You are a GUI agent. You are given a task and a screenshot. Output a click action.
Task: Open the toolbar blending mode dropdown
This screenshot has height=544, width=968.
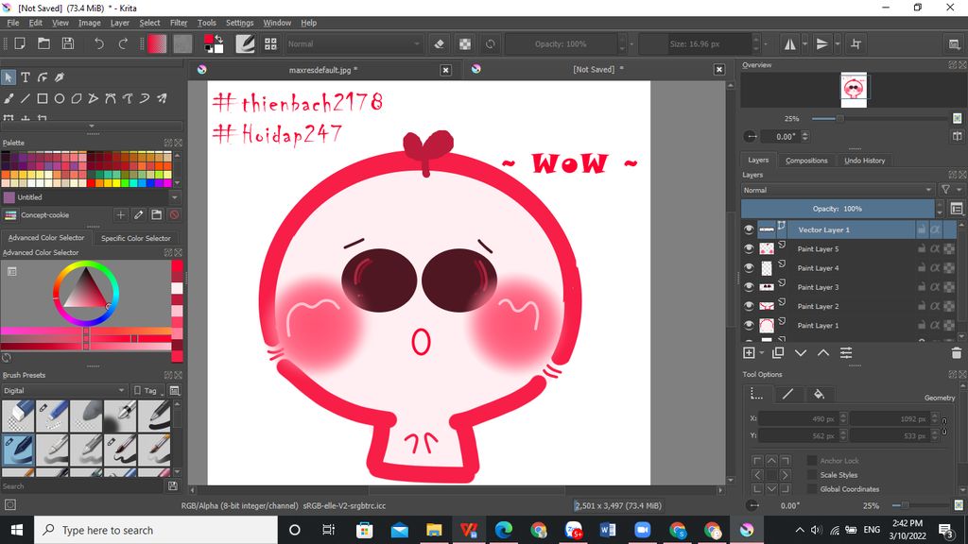pyautogui.click(x=354, y=43)
